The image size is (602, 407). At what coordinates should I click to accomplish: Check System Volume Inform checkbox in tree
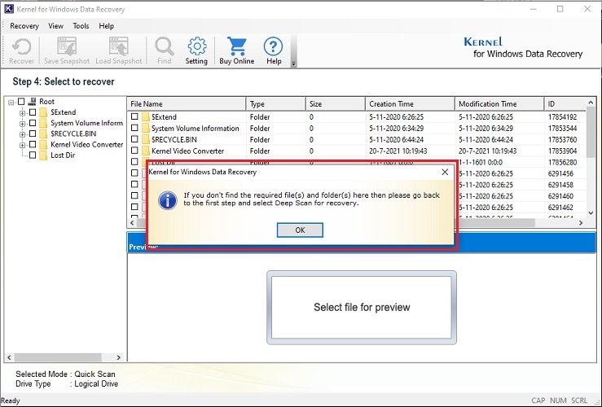coord(33,123)
